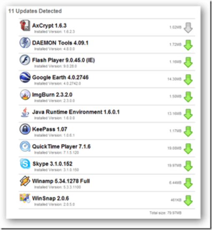This screenshot has height=230, width=212.
Task: Open the ImgBurn 2.3.2.0 title
Action: [x=52, y=95]
